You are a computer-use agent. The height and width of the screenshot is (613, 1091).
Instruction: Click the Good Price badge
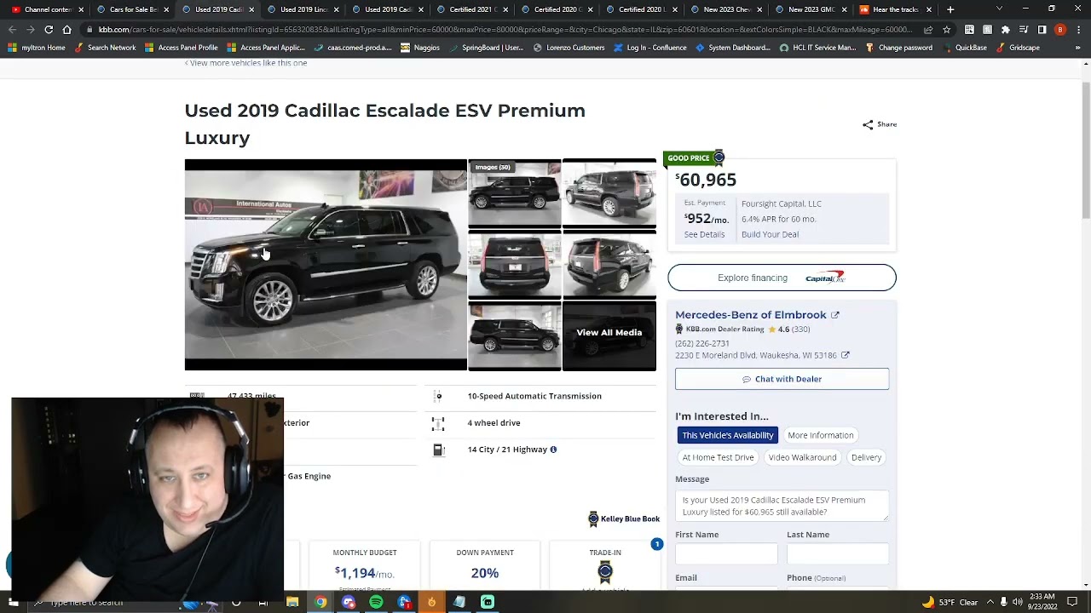[x=694, y=158]
